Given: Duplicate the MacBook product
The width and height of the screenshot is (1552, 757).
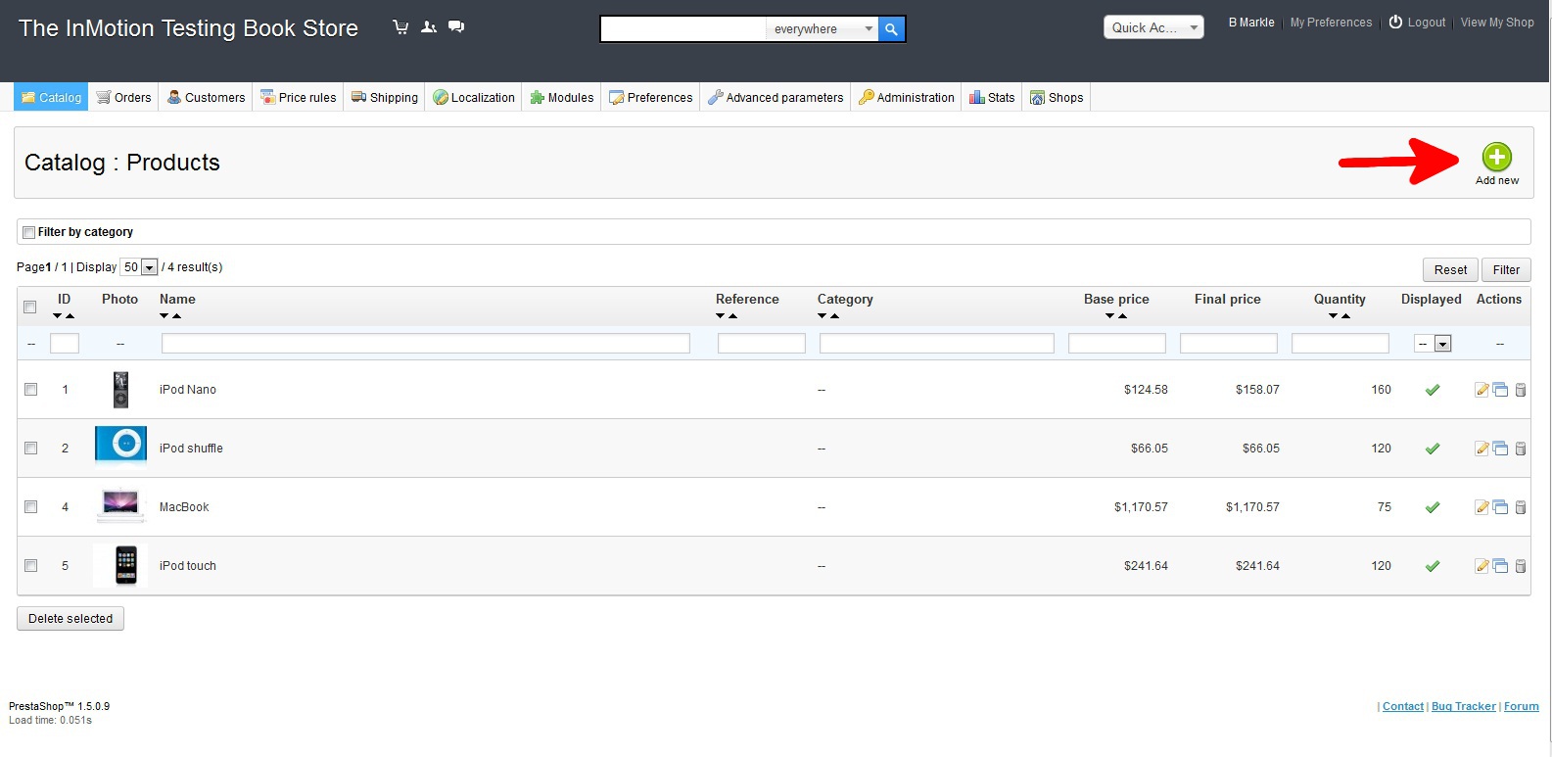Looking at the screenshot, I should coord(1500,507).
